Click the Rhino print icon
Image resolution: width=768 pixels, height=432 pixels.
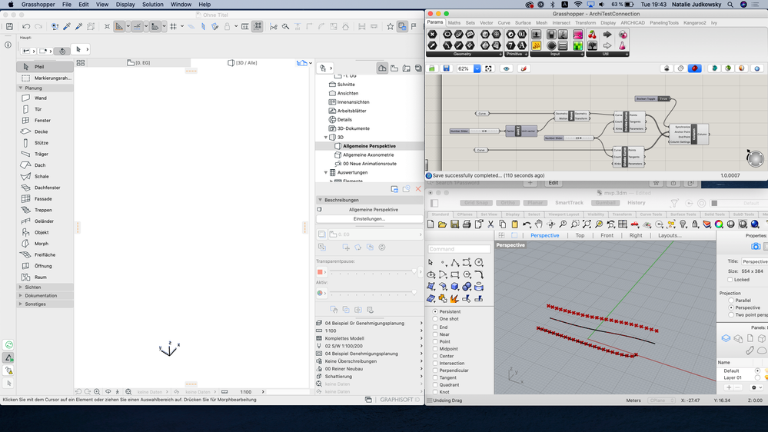[x=466, y=224]
